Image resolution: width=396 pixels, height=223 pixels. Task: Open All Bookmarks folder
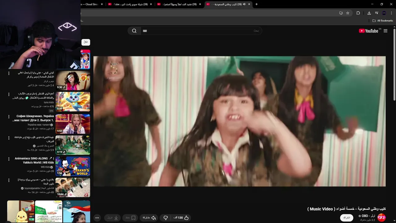click(383, 21)
